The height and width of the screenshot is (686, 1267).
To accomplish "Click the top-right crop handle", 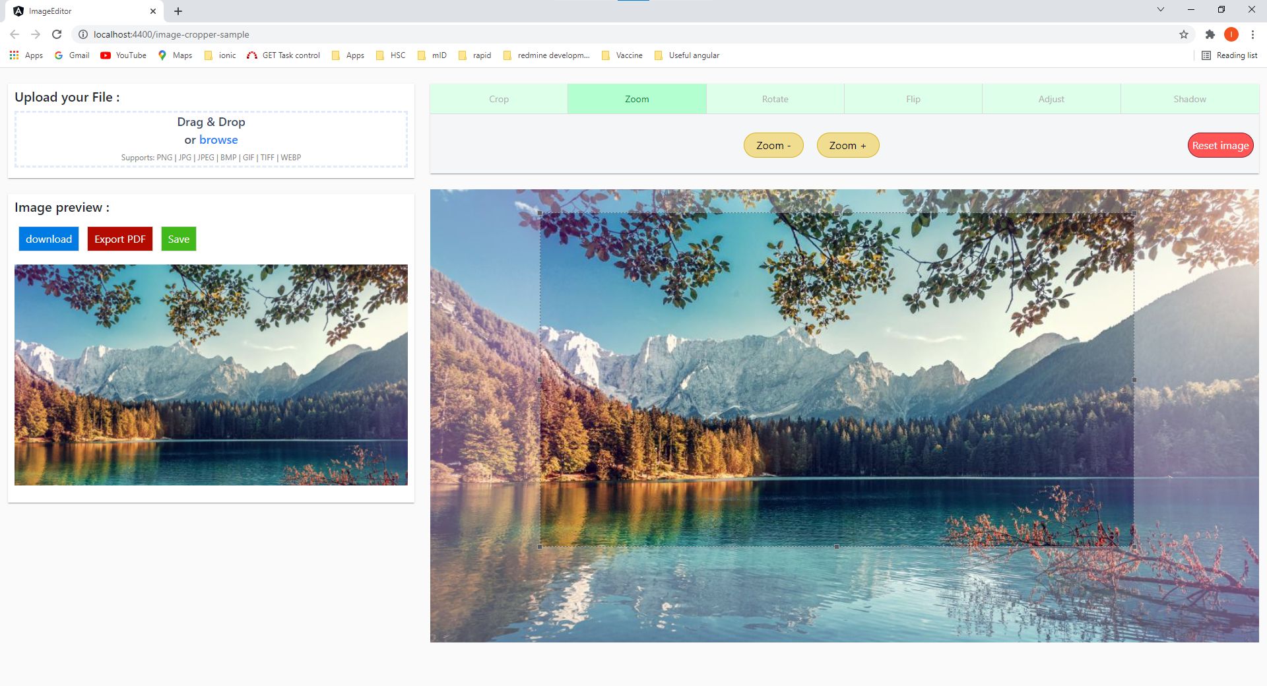I will (1134, 213).
